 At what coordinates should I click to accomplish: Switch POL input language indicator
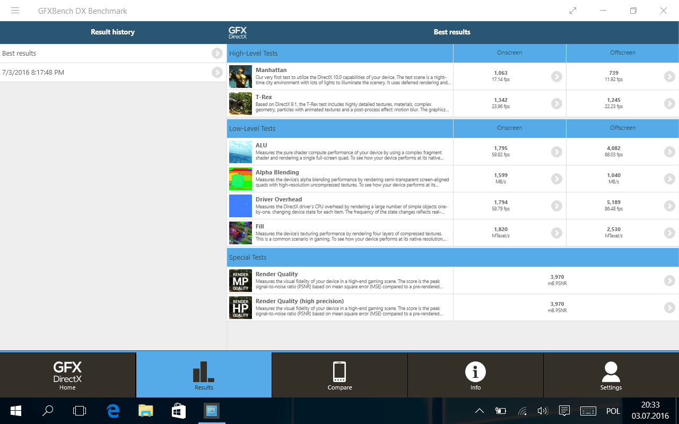pos(613,411)
